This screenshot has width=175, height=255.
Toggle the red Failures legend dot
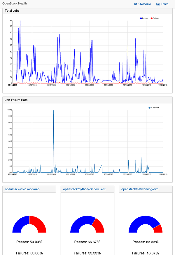(152, 18)
